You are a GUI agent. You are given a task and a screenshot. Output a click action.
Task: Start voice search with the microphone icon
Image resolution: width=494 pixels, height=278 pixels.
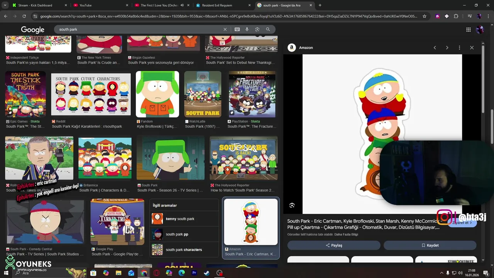247,29
